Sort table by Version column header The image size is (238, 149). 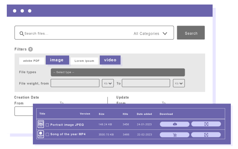tap(85, 114)
